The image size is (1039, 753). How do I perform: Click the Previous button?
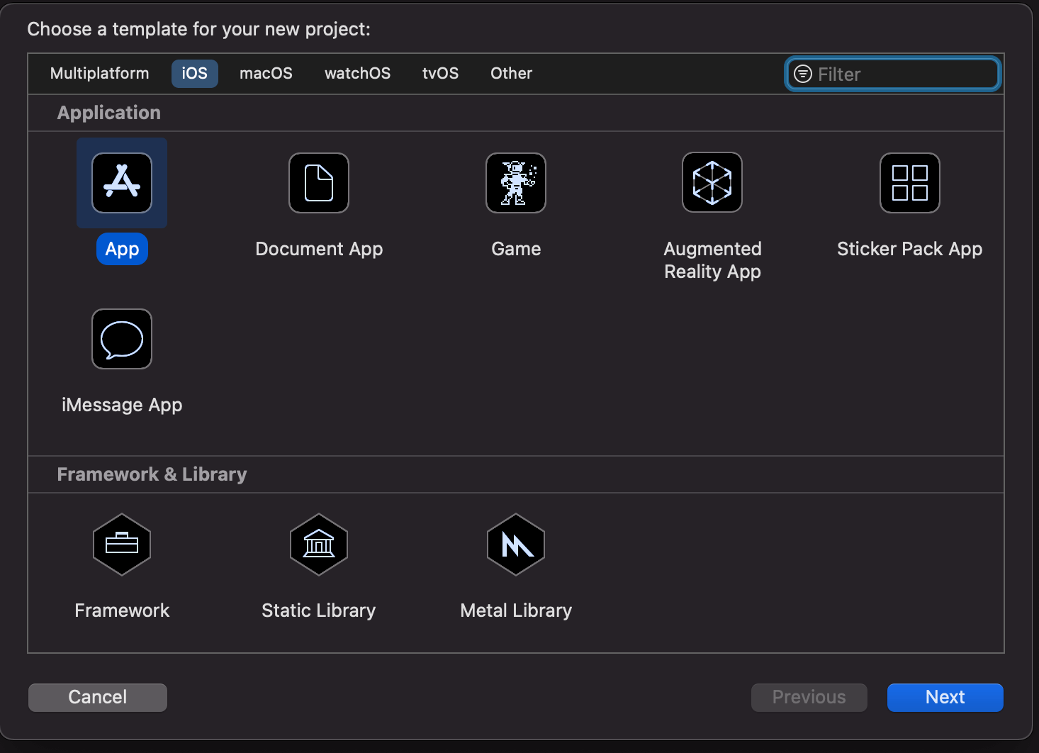[809, 697]
